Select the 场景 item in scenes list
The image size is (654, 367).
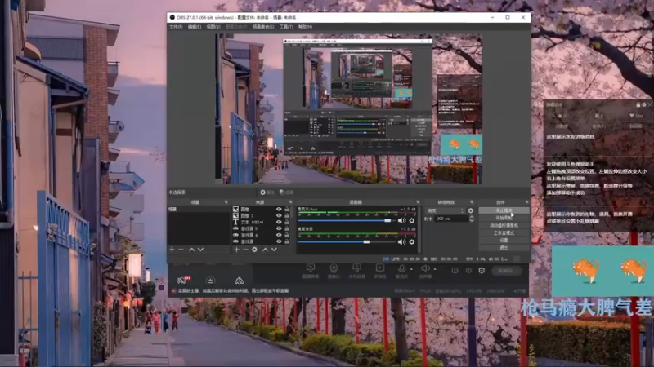click(199, 210)
